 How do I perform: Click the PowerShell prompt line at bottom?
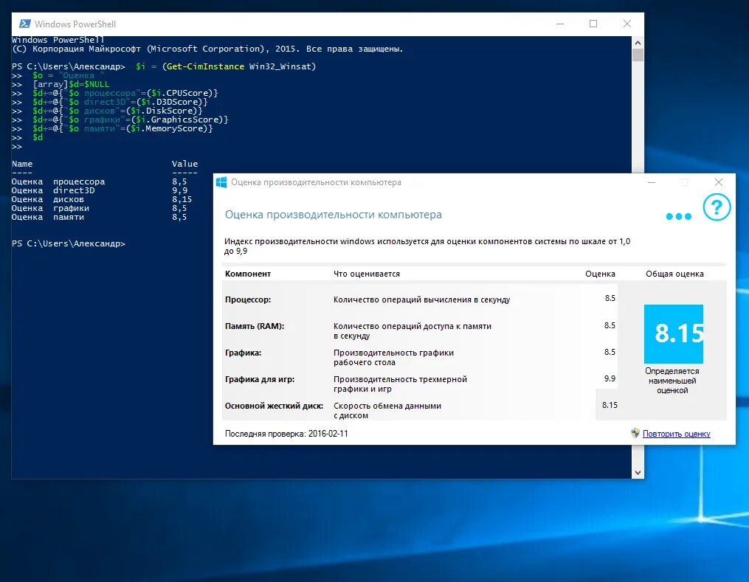pyautogui.click(x=69, y=243)
